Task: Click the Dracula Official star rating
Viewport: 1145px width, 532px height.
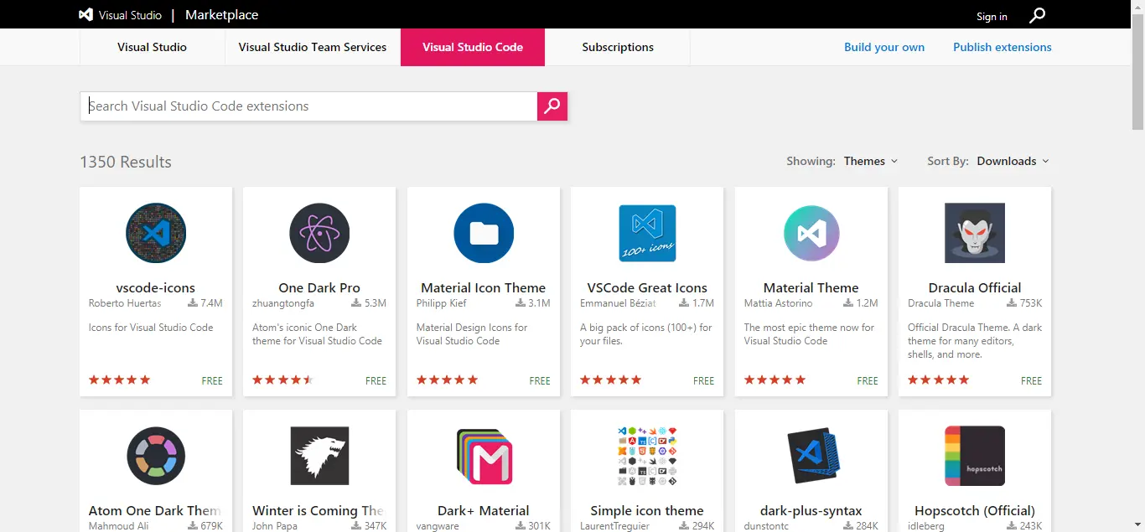Action: pyautogui.click(x=939, y=380)
